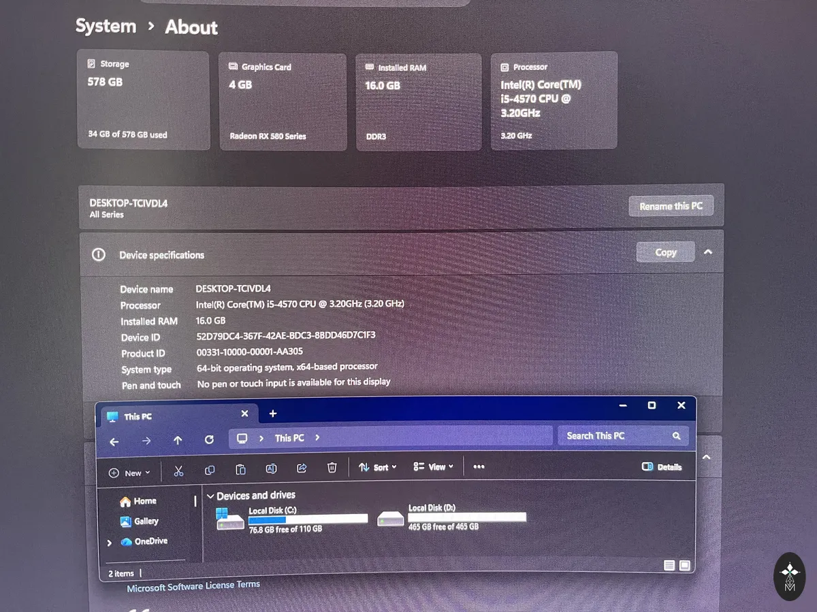Viewport: 817px width, 612px height.
Task: Open the See more ellipsis menu
Action: click(479, 466)
